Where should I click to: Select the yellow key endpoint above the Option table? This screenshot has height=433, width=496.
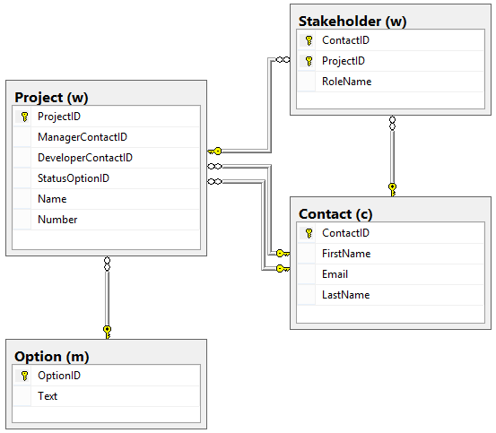[x=108, y=333]
